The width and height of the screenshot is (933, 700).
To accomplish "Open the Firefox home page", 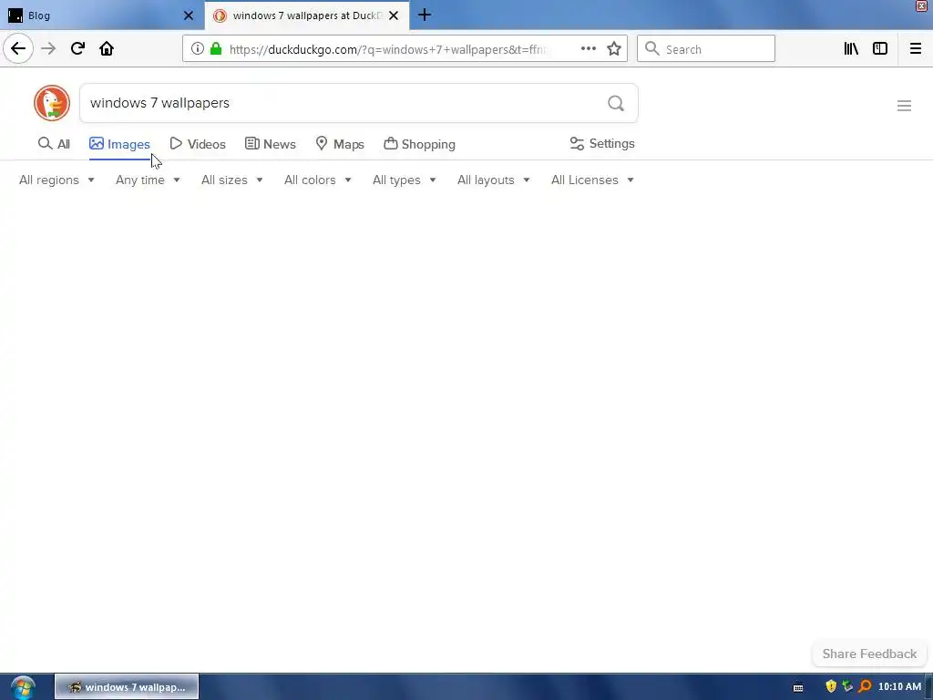I will 107,49.
